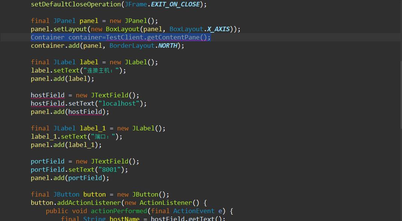Click the "端口：" string literal
The image size is (402, 221).
tap(103, 136)
